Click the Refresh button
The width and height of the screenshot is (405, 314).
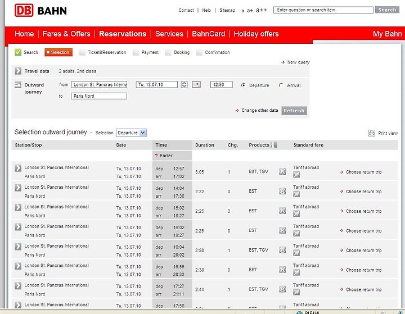(294, 111)
